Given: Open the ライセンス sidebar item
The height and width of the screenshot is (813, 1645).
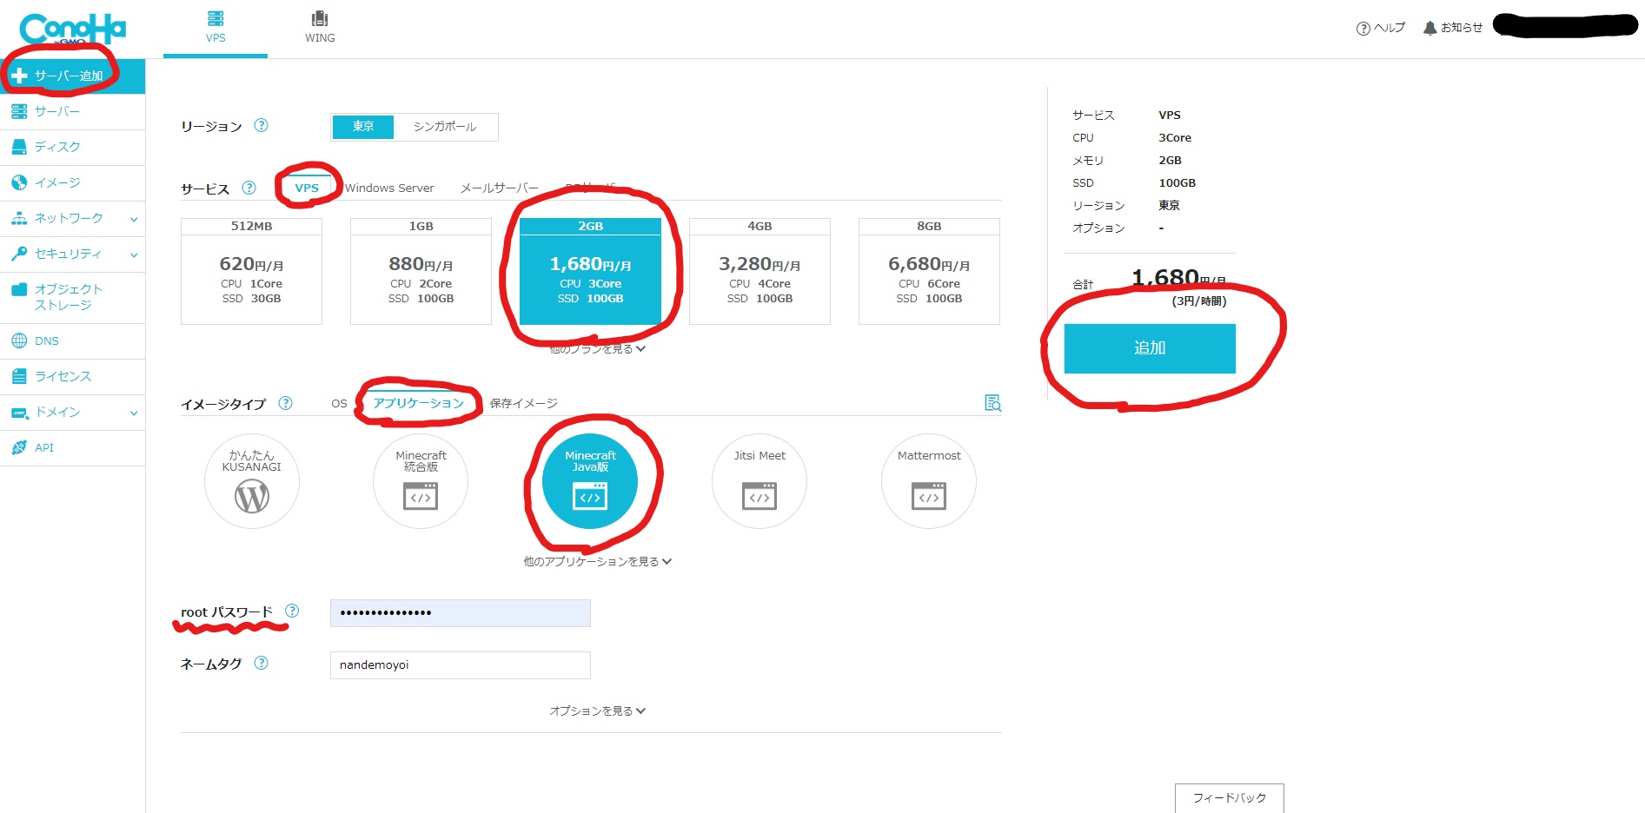Looking at the screenshot, I should coord(72,376).
